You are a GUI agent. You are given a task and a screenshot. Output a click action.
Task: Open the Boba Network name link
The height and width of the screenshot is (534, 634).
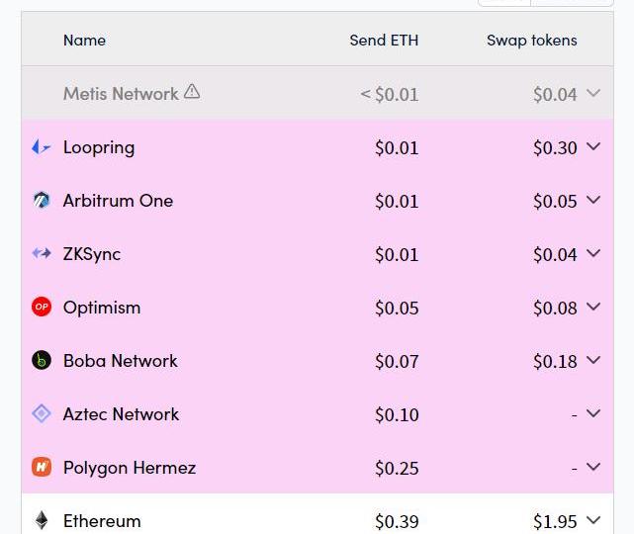pyautogui.click(x=121, y=361)
